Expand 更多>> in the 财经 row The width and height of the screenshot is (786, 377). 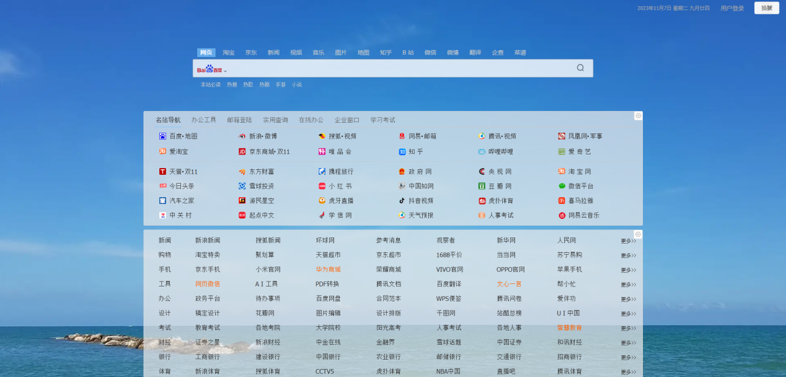tap(628, 343)
